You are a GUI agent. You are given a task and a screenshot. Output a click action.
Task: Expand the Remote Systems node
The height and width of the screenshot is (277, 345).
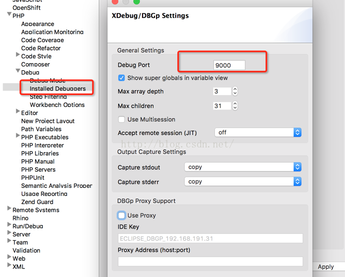9,208
